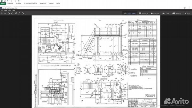Viewport: 192px width, 108px height.
Task: Rotate the image counterclockwise
Action: [9, 13]
